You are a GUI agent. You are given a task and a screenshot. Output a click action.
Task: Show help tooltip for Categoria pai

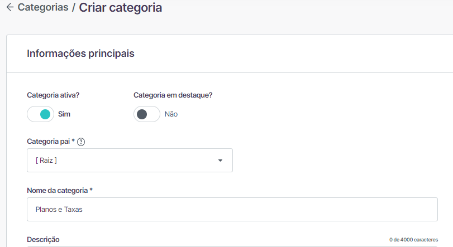(x=81, y=142)
